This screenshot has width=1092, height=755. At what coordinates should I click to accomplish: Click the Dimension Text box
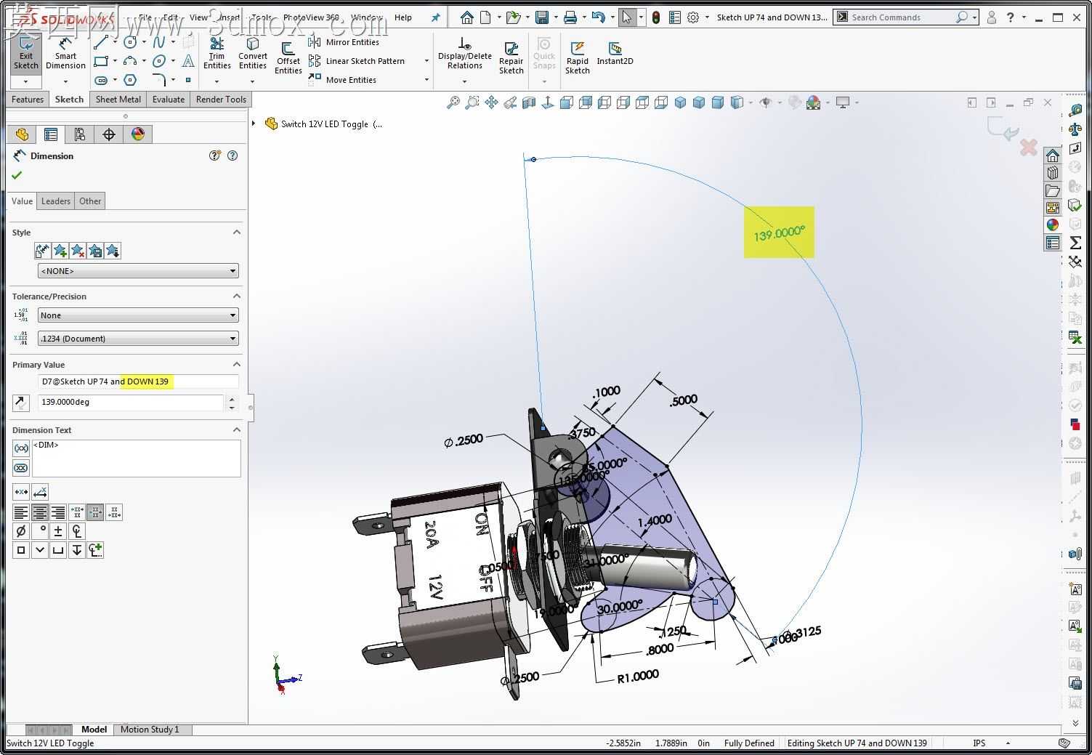coord(137,458)
